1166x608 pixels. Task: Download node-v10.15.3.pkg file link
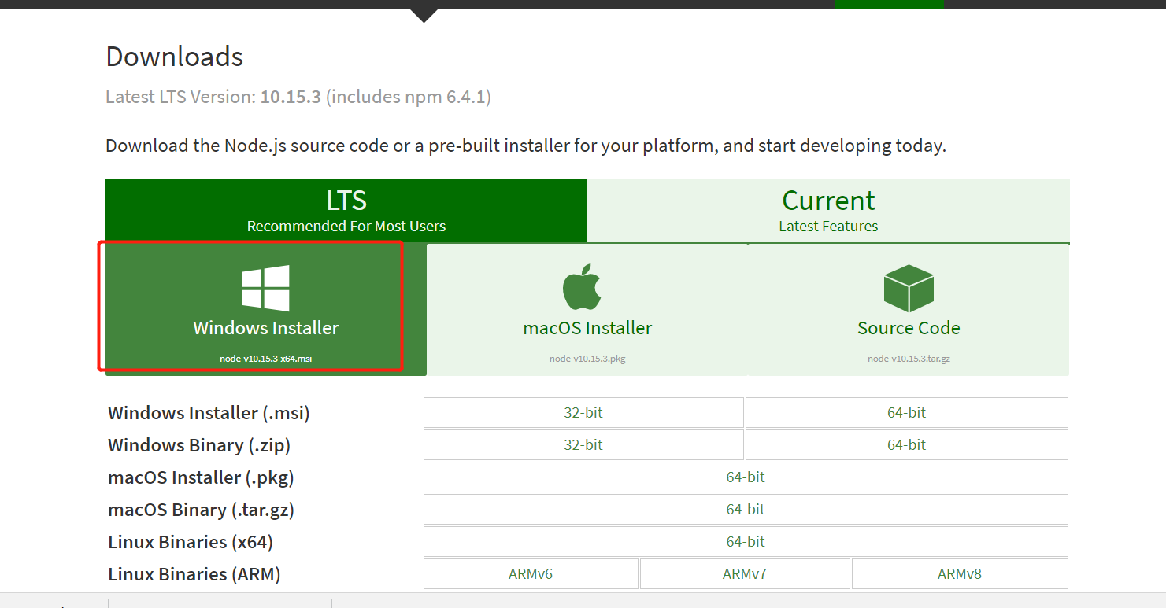(x=587, y=359)
